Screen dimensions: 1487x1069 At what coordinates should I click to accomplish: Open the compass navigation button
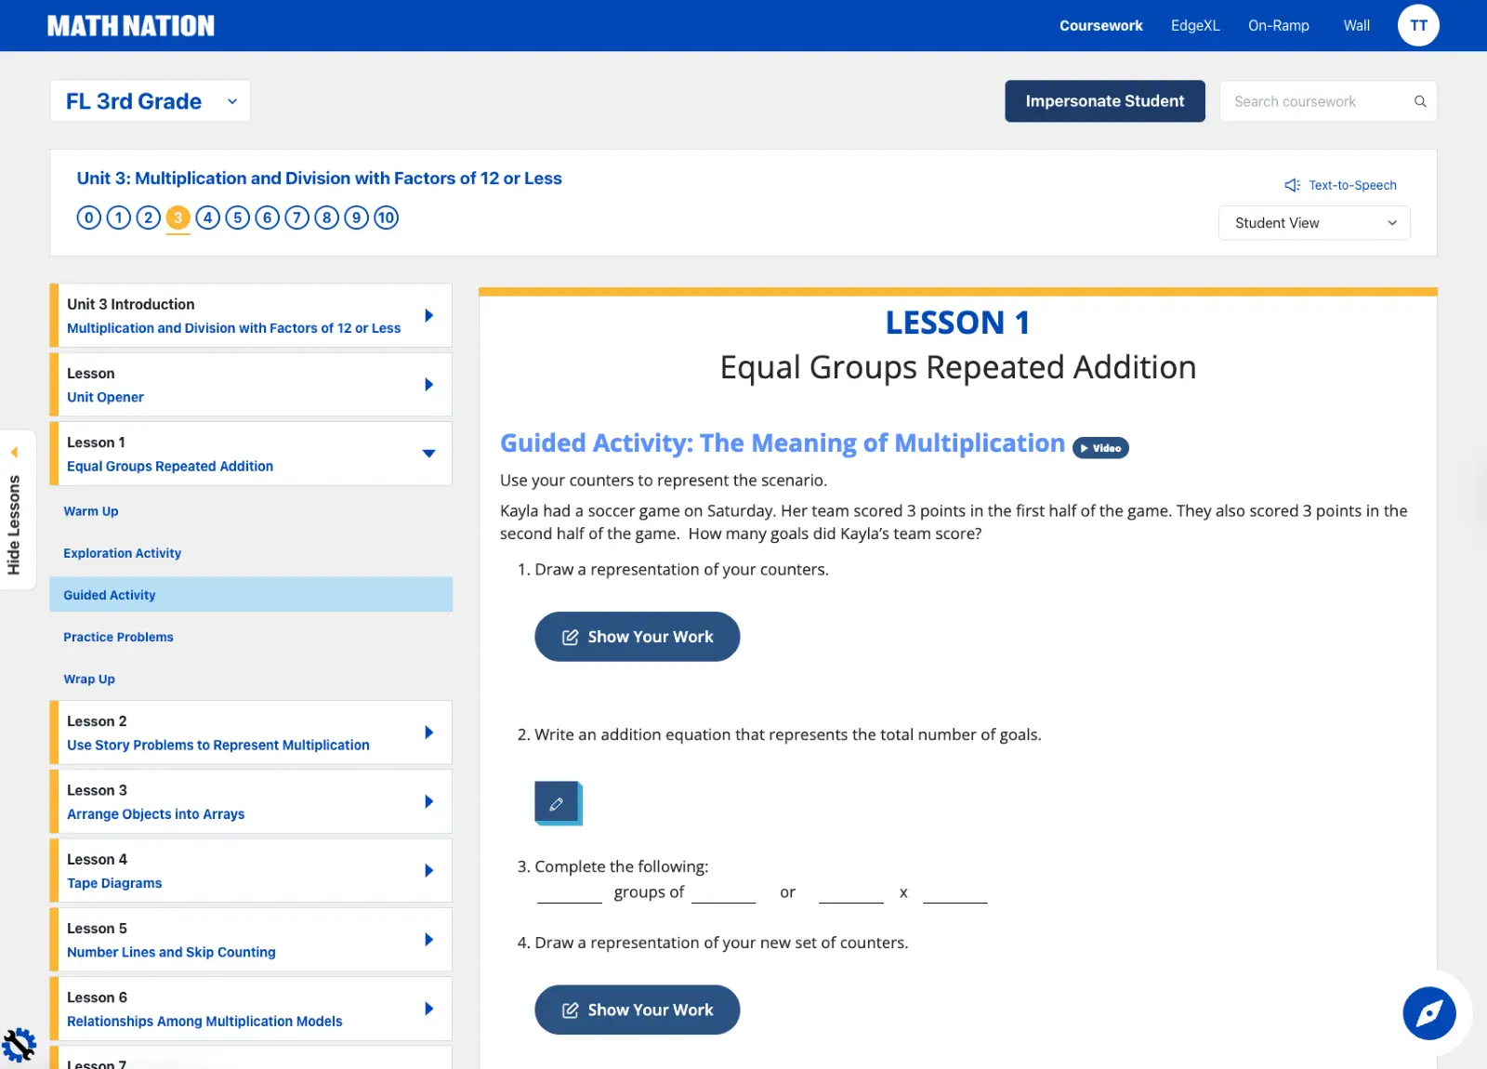tap(1428, 1013)
